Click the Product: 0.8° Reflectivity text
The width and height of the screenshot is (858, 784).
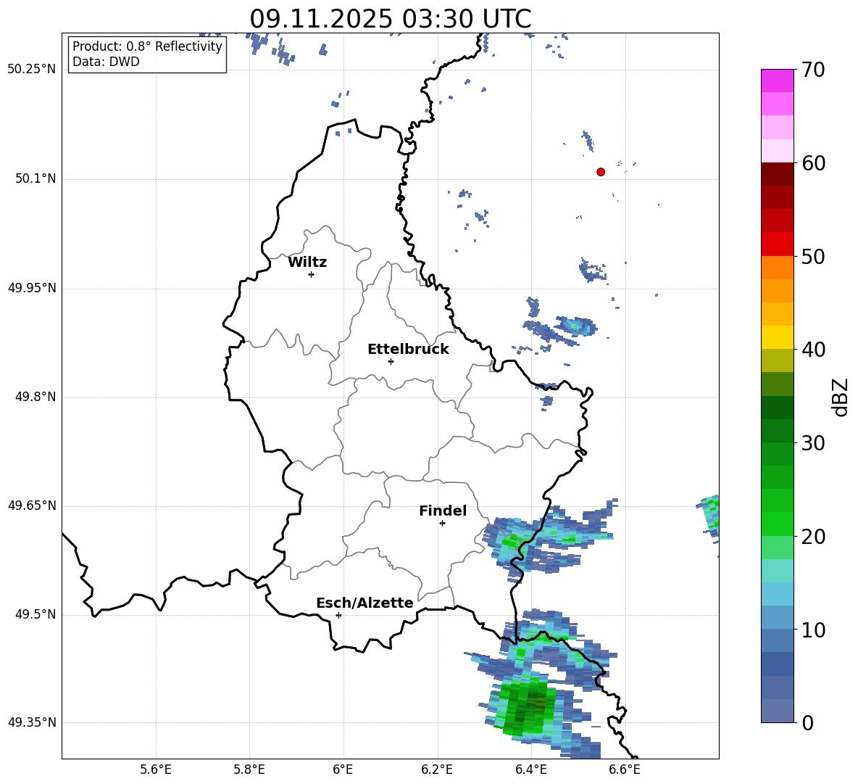147,46
